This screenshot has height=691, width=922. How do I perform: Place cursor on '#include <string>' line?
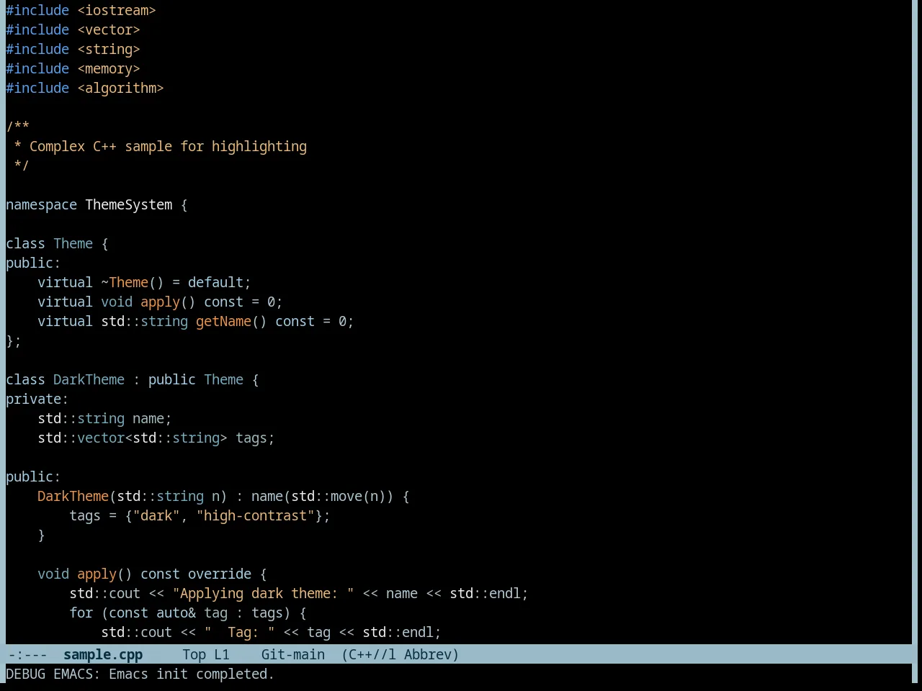[x=73, y=49]
